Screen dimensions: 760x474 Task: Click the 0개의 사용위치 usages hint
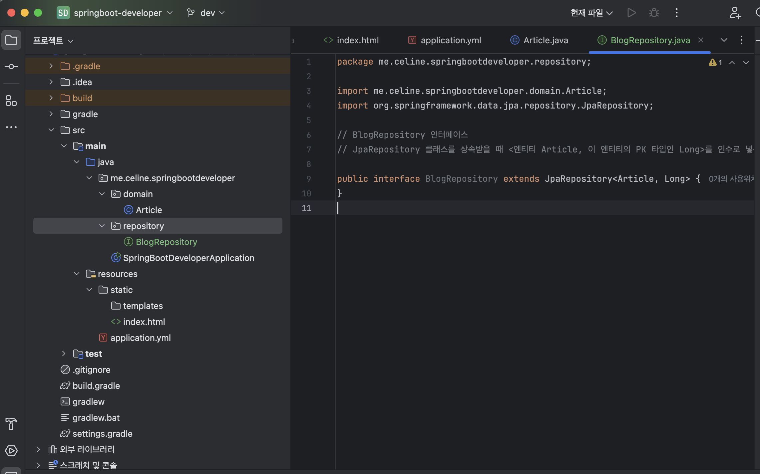(731, 179)
